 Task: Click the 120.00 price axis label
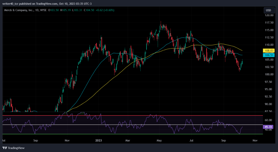click(269, 15)
